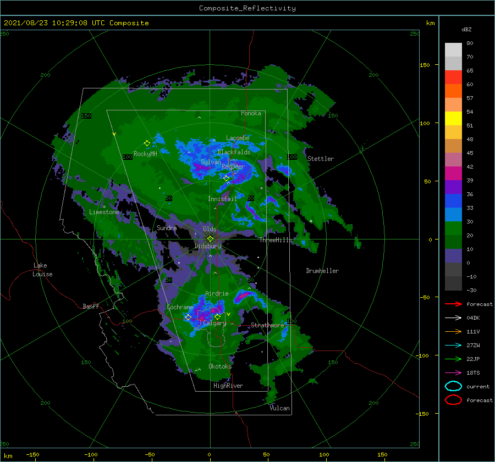The height and width of the screenshot is (462, 495).
Task: Select the 20 dBZ green swatch
Action: tap(453, 229)
